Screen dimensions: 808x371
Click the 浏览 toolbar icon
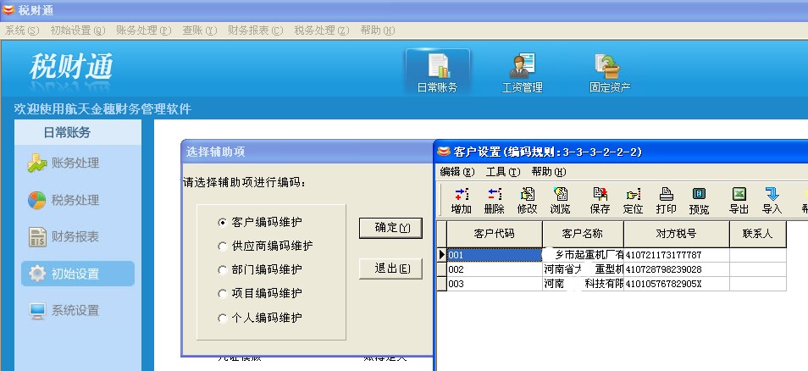pos(560,201)
